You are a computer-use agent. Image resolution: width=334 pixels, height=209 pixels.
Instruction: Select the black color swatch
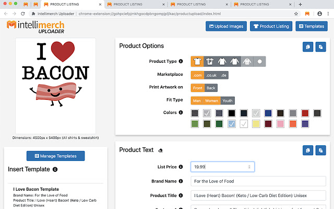(232, 113)
